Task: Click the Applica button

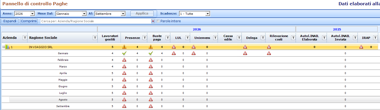Action: [x=142, y=13]
